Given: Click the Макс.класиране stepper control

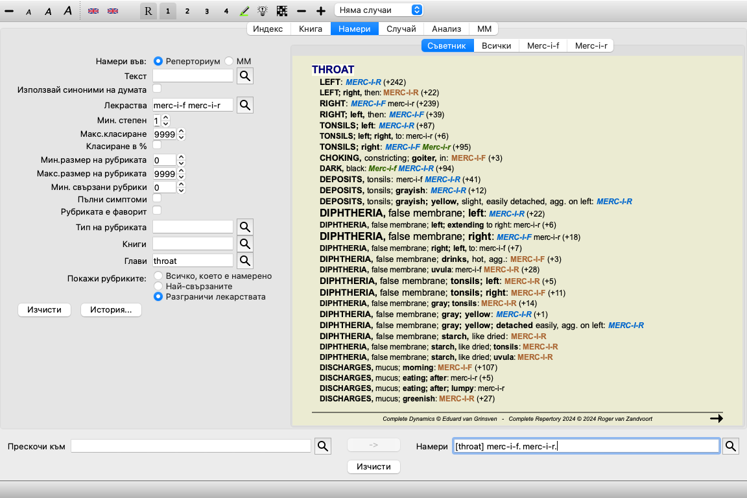Looking at the screenshot, I should [181, 134].
